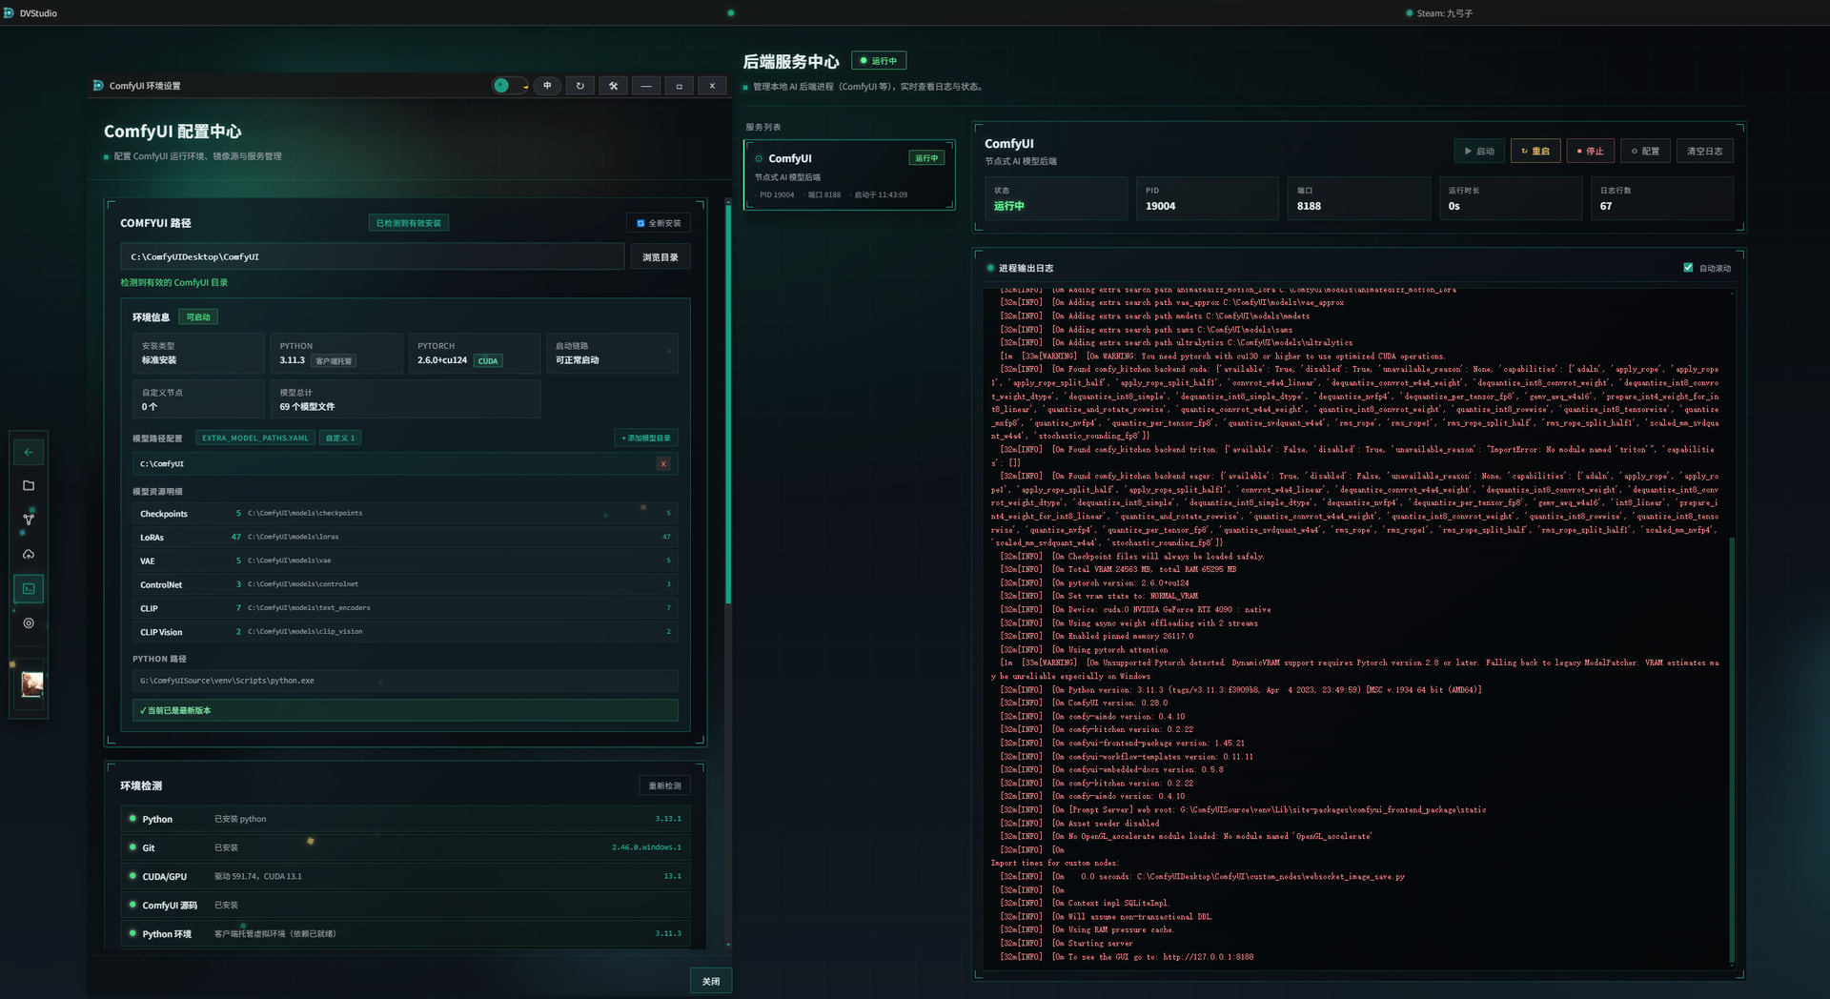
Task: Click the CUDA/GPU row in the environment check list
Action: pos(405,876)
